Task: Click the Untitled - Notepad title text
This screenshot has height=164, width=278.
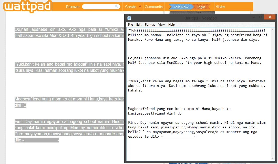Action: [200, 18]
